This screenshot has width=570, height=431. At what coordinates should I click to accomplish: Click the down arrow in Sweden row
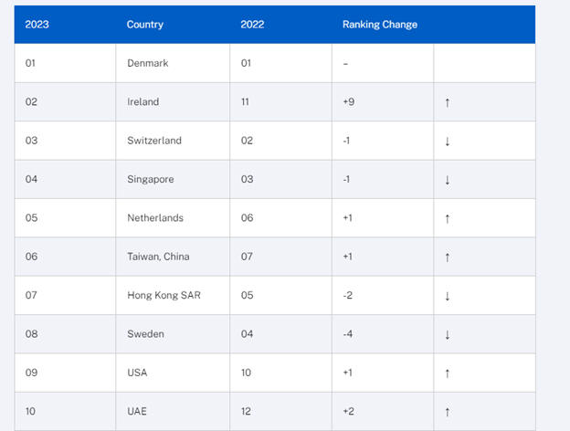(447, 334)
